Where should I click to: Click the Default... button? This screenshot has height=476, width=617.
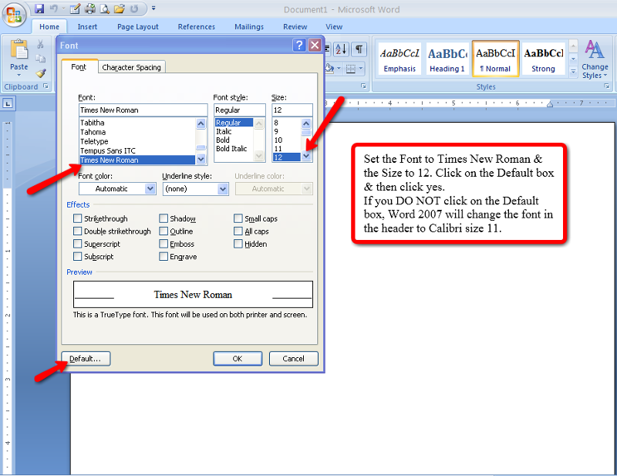click(x=86, y=359)
